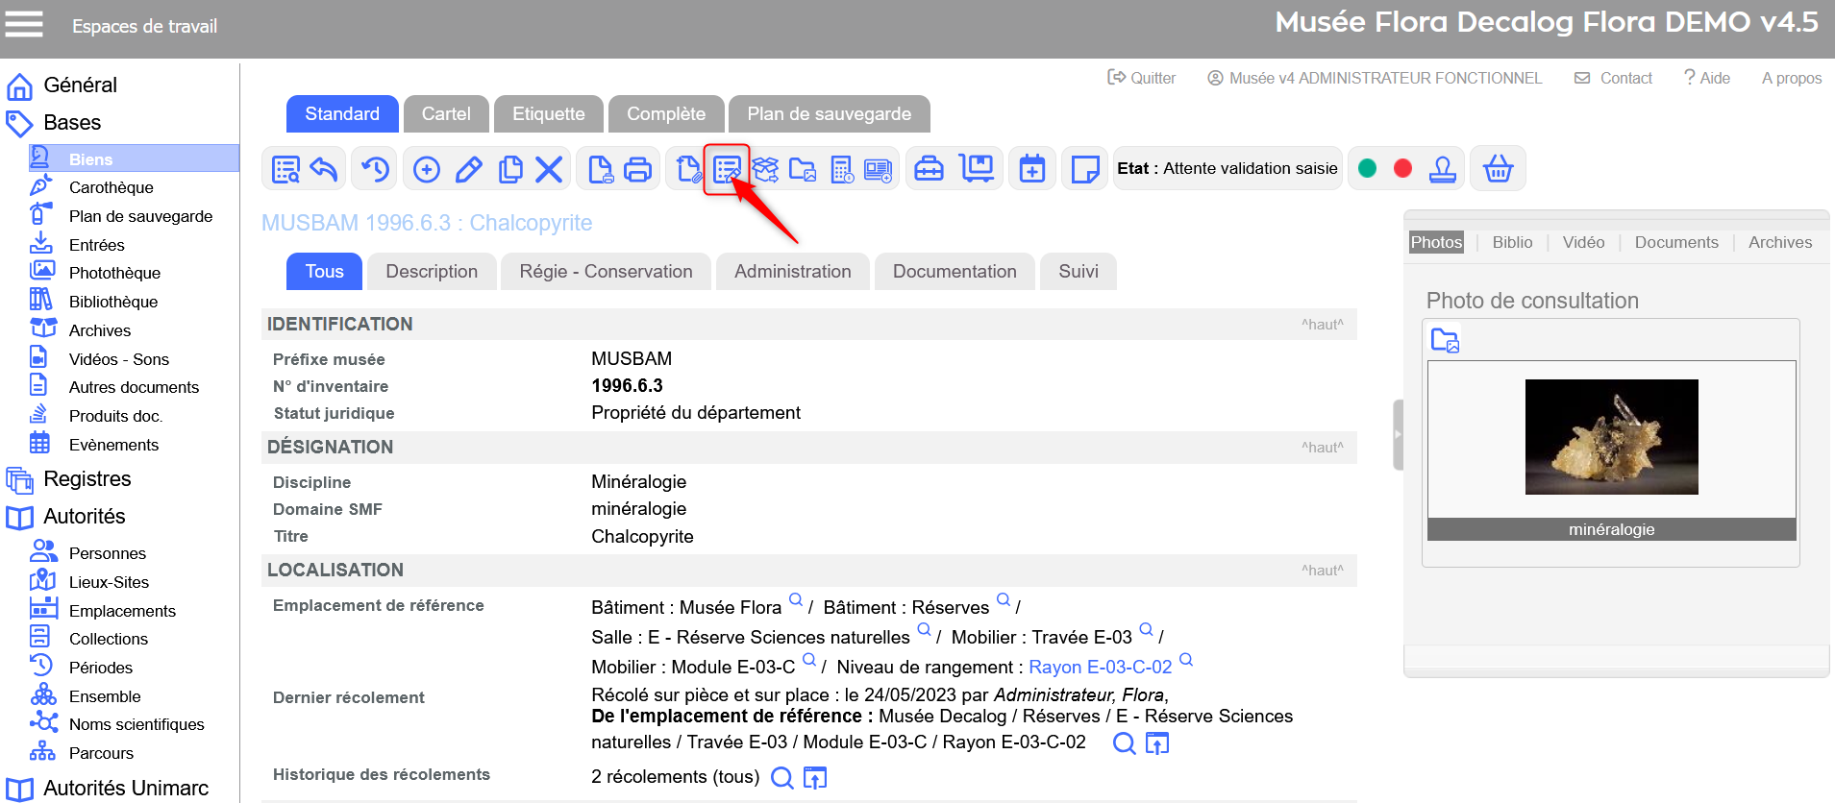
Task: Click the blue X delete icon
Action: click(x=549, y=170)
